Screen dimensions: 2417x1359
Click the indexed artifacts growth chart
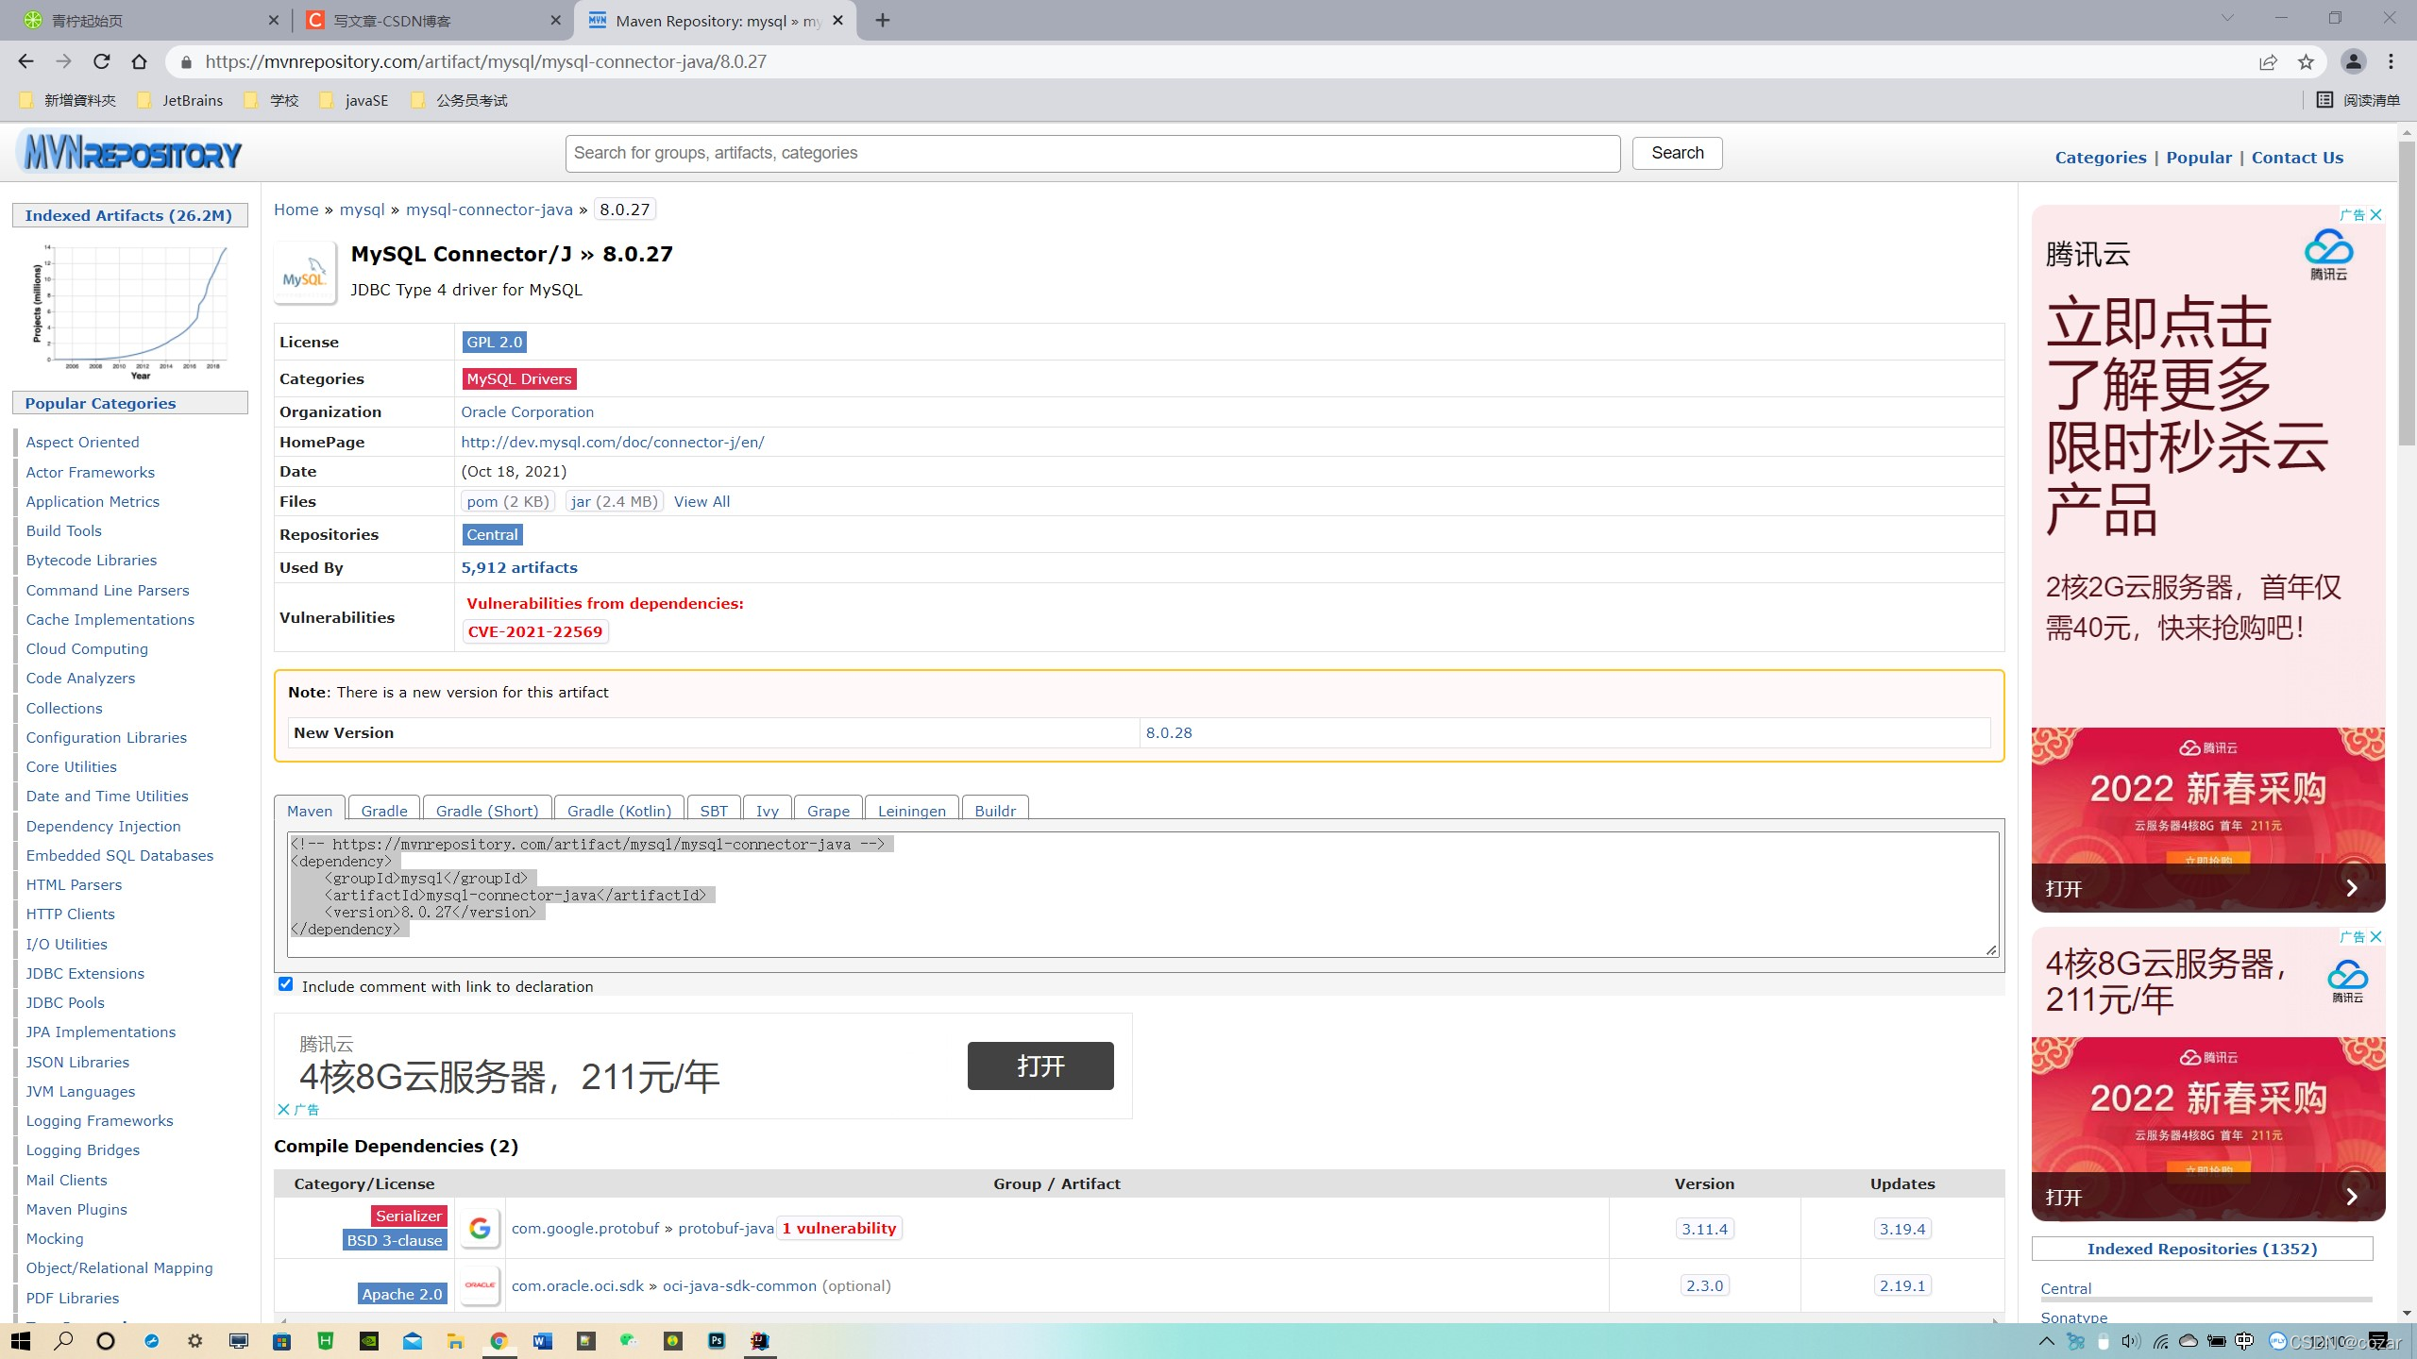click(x=130, y=311)
